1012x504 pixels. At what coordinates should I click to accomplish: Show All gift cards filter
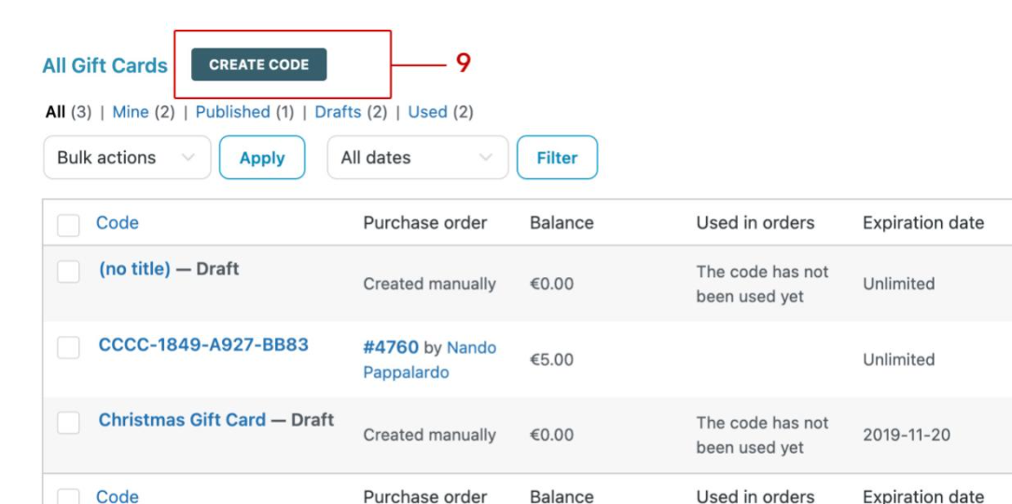tap(55, 112)
